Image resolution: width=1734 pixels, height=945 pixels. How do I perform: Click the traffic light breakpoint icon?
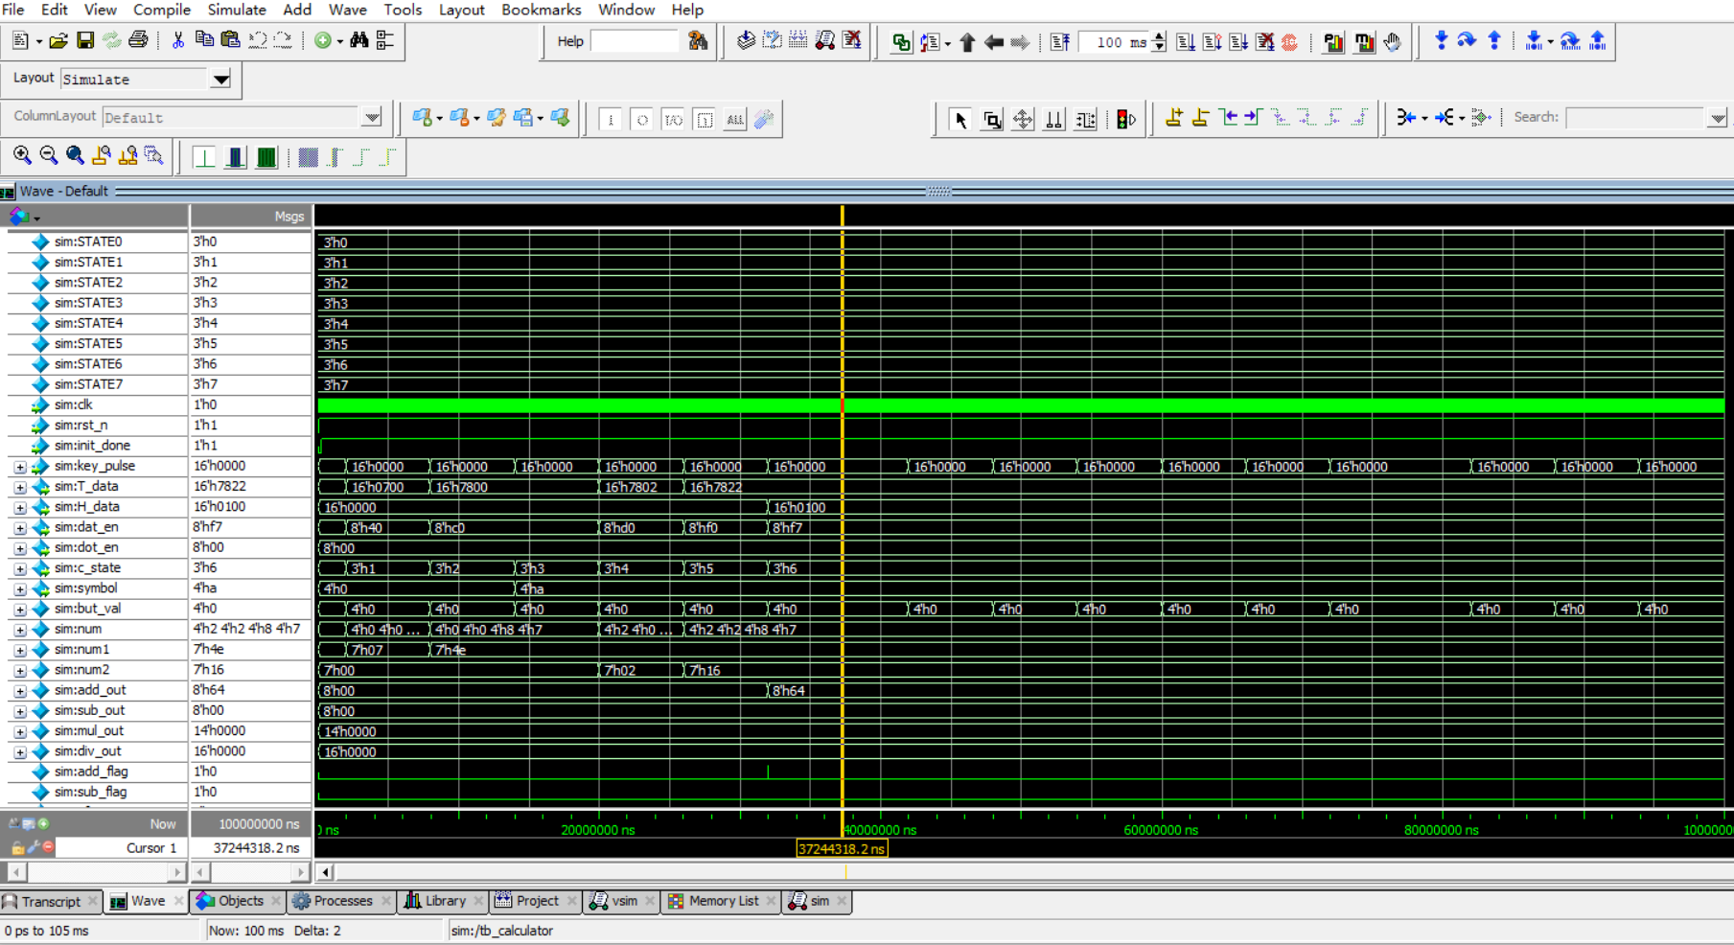[x=1126, y=120]
